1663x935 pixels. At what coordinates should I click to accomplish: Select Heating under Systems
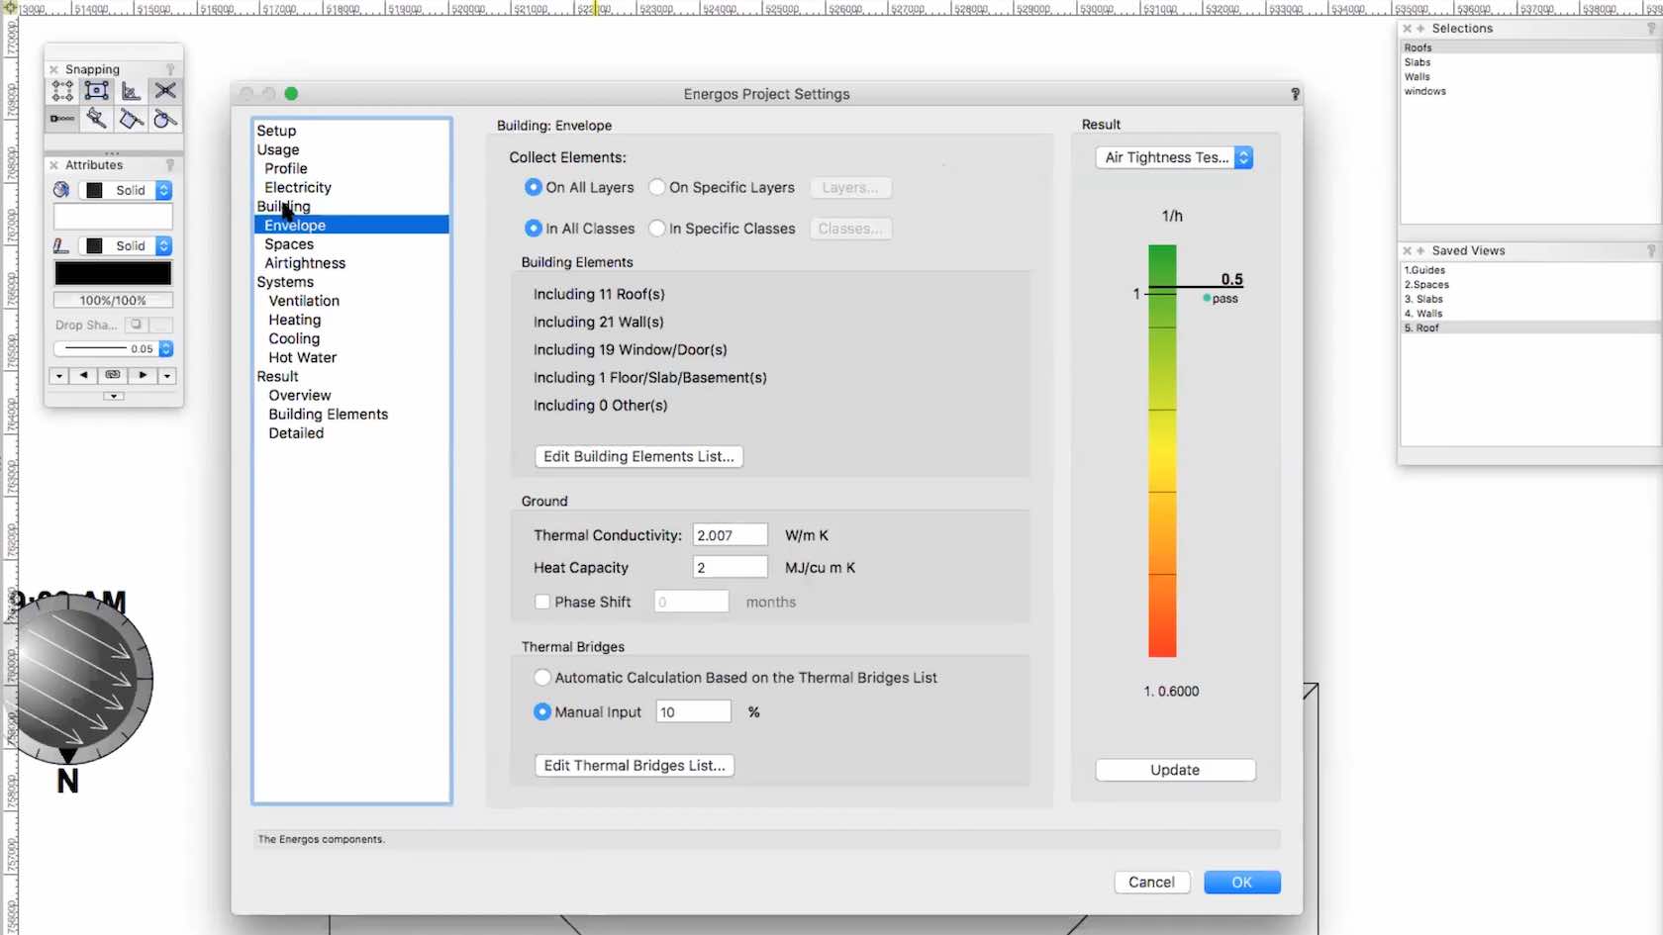tap(295, 320)
